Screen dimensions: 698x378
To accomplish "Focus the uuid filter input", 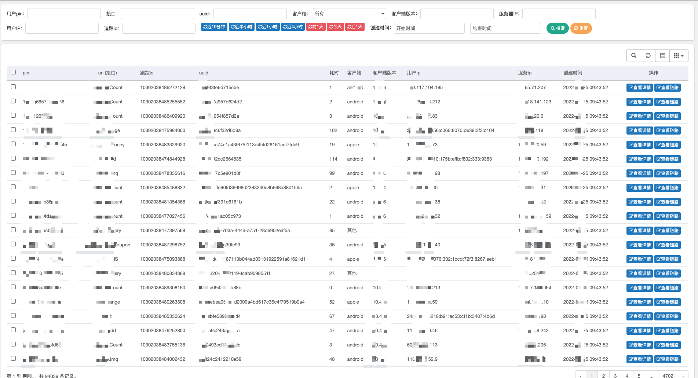I will [250, 14].
